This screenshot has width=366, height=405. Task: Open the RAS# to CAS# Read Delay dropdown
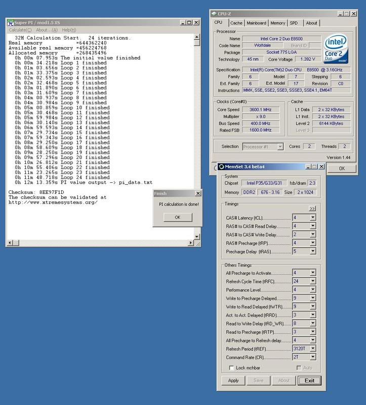click(313, 226)
